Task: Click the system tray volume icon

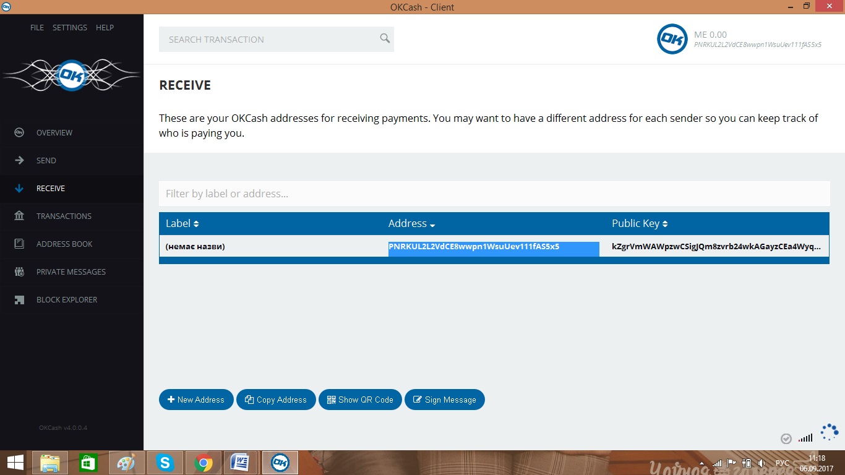Action: pos(761,463)
